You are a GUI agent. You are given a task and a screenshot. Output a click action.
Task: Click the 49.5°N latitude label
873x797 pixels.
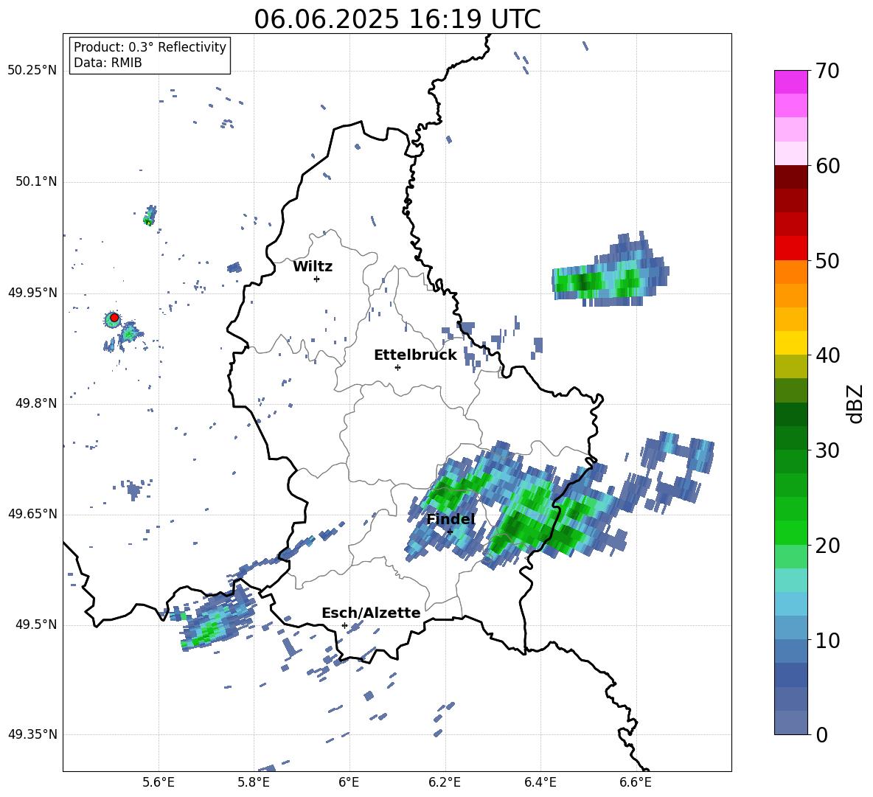click(x=36, y=624)
